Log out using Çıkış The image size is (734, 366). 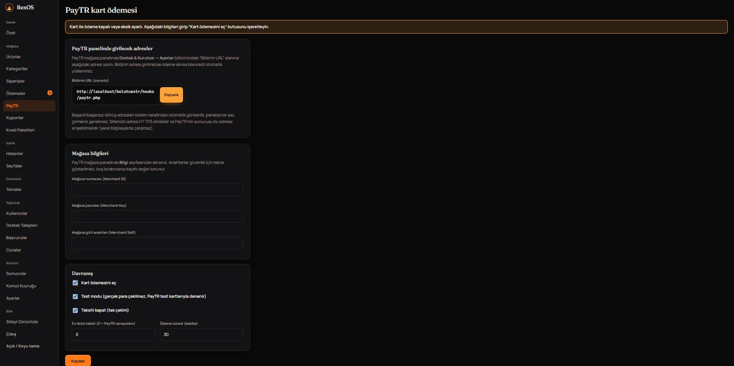pos(29,334)
